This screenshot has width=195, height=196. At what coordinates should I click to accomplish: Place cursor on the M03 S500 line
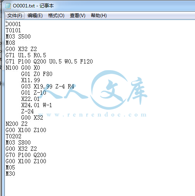point(18,37)
